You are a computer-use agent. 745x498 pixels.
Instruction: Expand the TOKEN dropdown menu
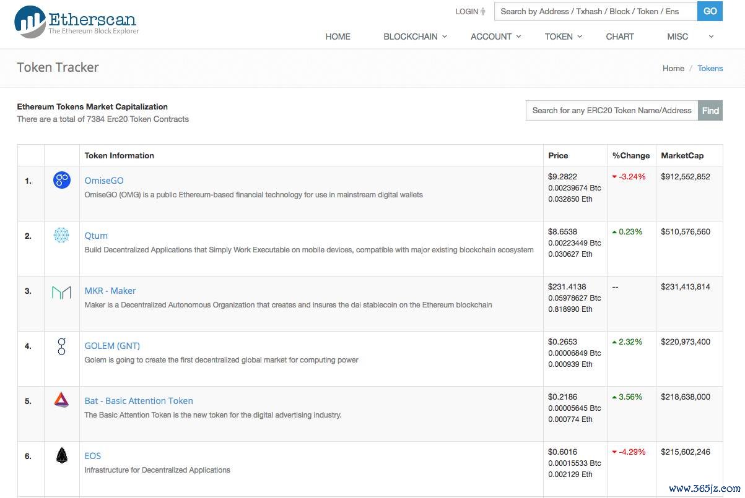coord(564,36)
